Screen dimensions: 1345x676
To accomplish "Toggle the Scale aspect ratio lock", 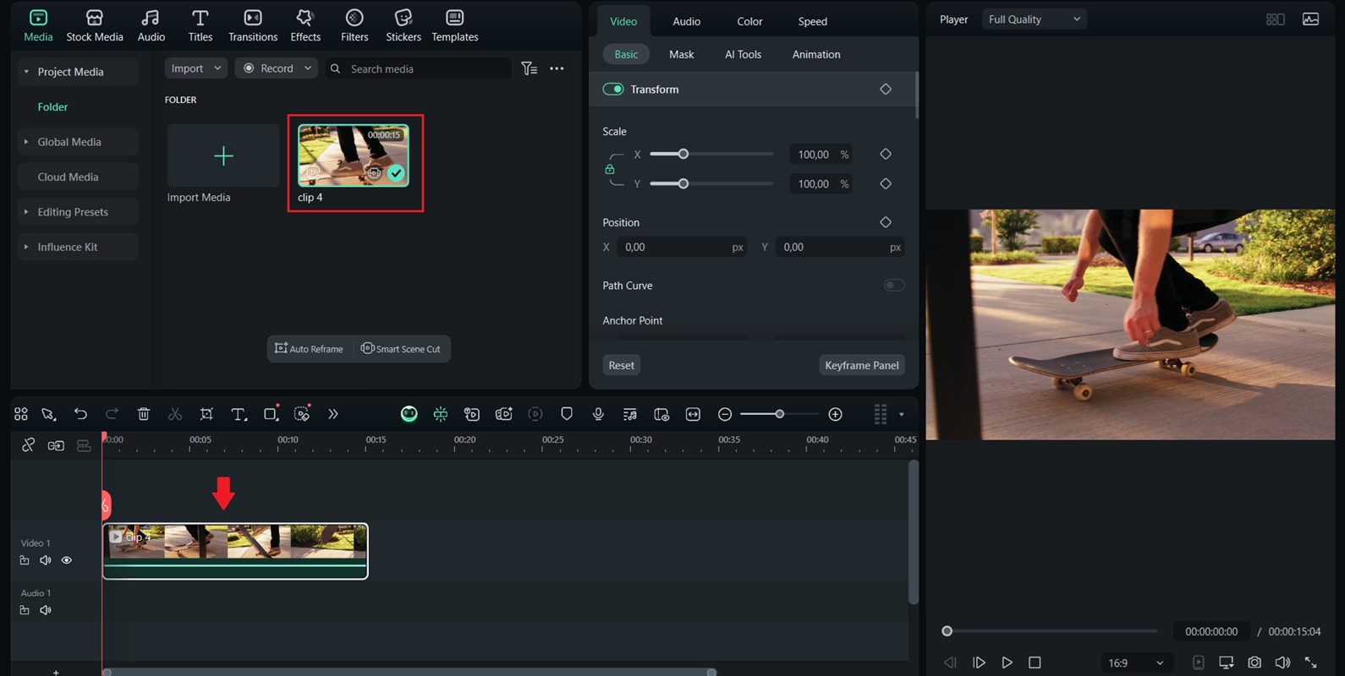I will [610, 169].
